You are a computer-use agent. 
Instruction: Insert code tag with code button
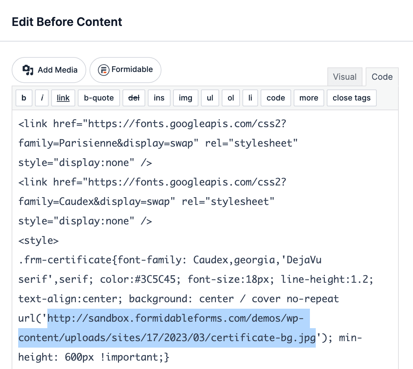tap(276, 98)
